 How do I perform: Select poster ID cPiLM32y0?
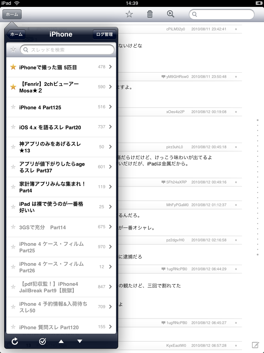click(x=176, y=29)
